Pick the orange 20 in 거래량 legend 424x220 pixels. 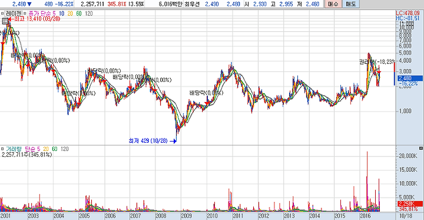[x=46, y=149]
